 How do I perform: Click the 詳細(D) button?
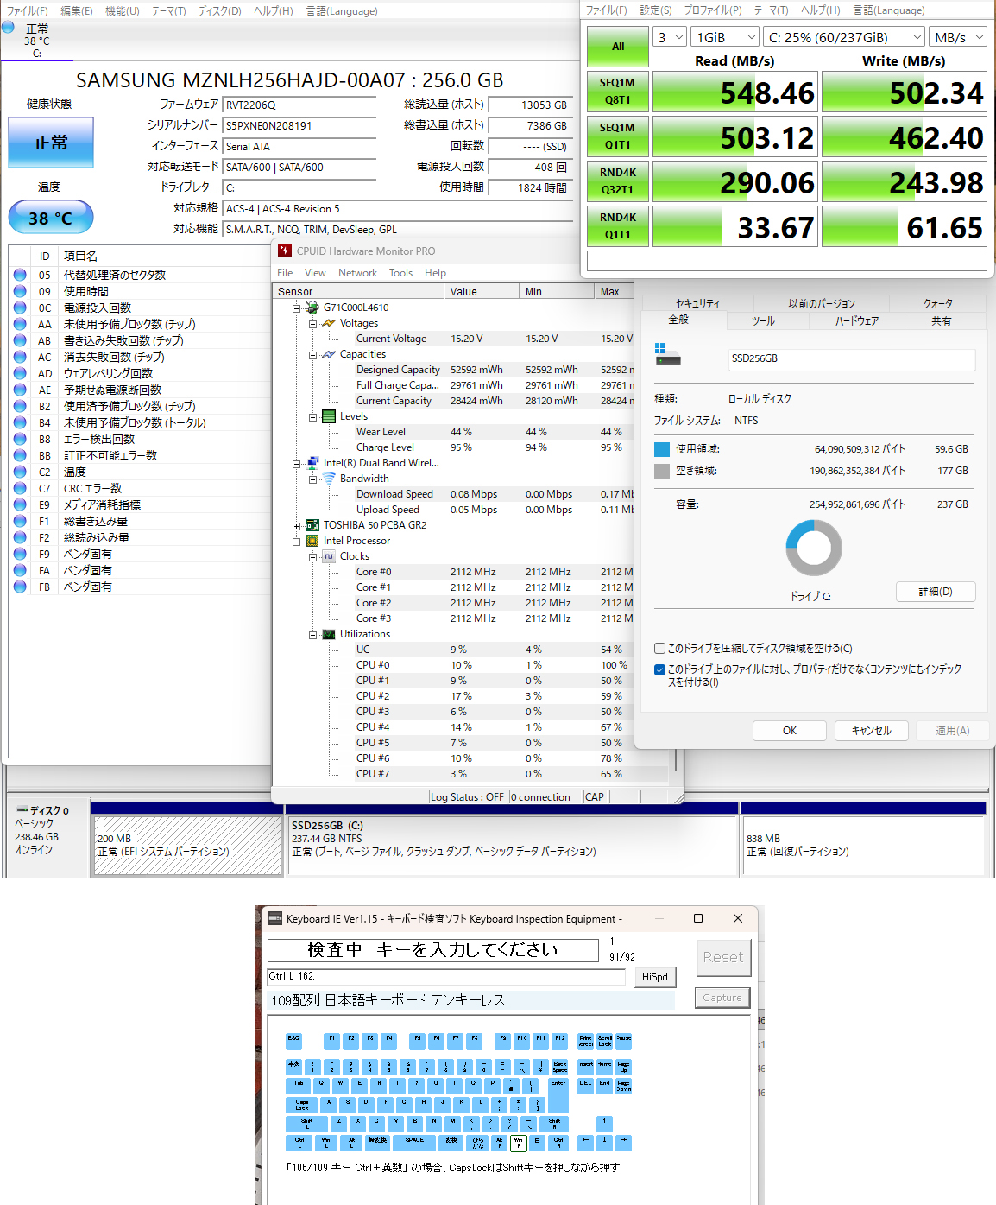[936, 592]
